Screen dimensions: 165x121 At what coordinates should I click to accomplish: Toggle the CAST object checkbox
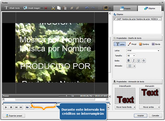coord(115,19)
